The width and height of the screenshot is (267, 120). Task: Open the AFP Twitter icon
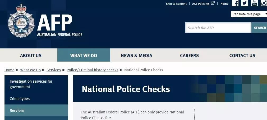pos(245,3)
